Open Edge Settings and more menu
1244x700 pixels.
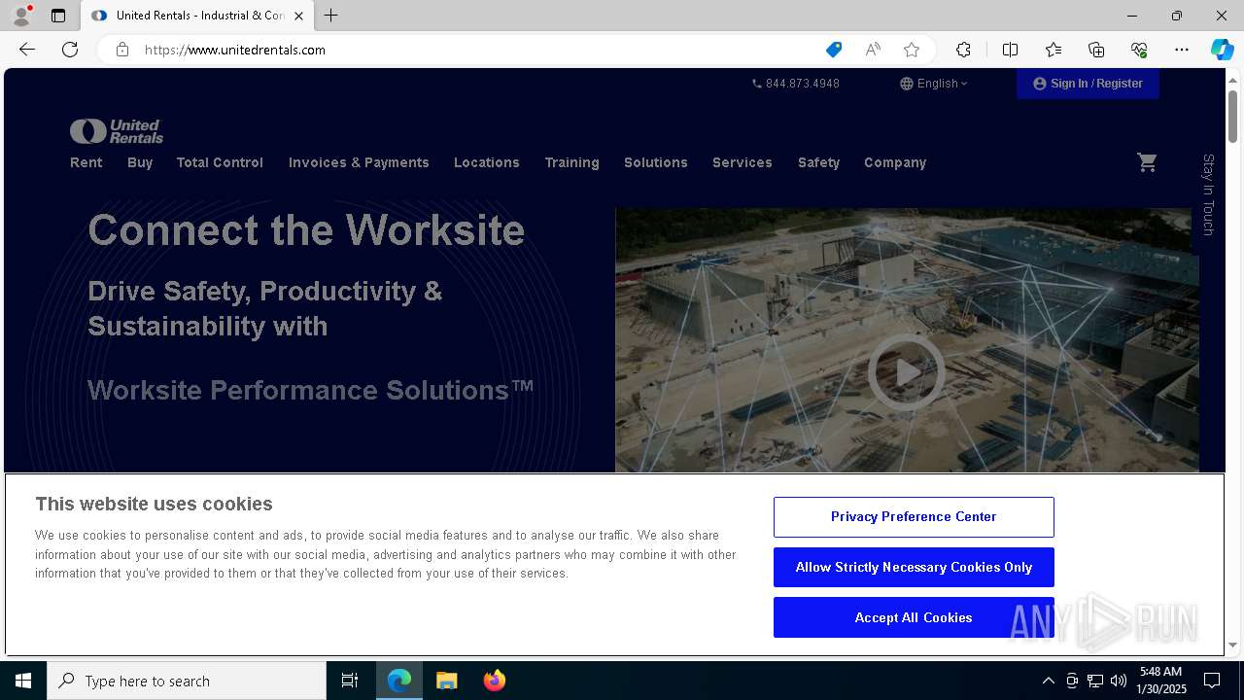1182,50
